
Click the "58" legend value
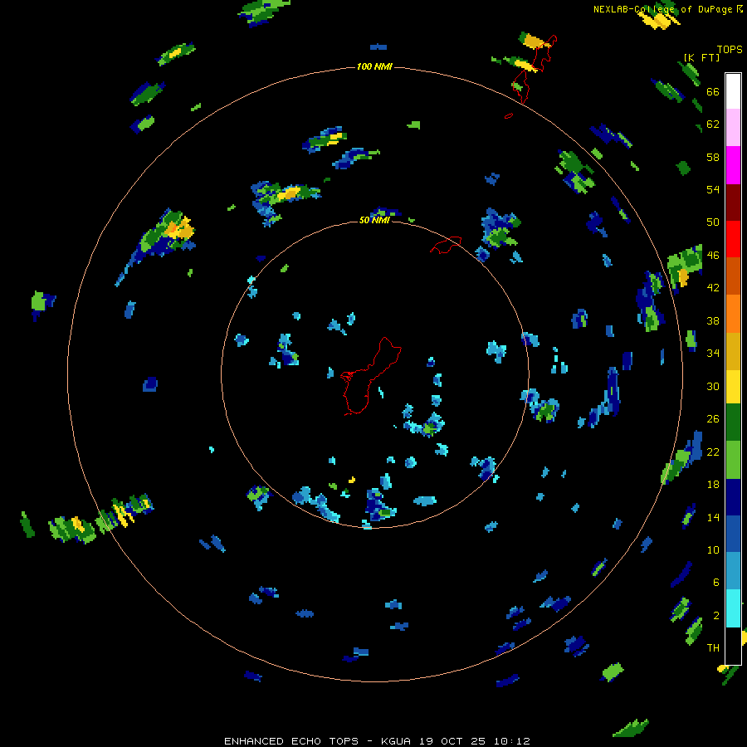click(713, 157)
